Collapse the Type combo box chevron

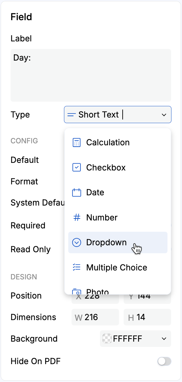point(164,115)
